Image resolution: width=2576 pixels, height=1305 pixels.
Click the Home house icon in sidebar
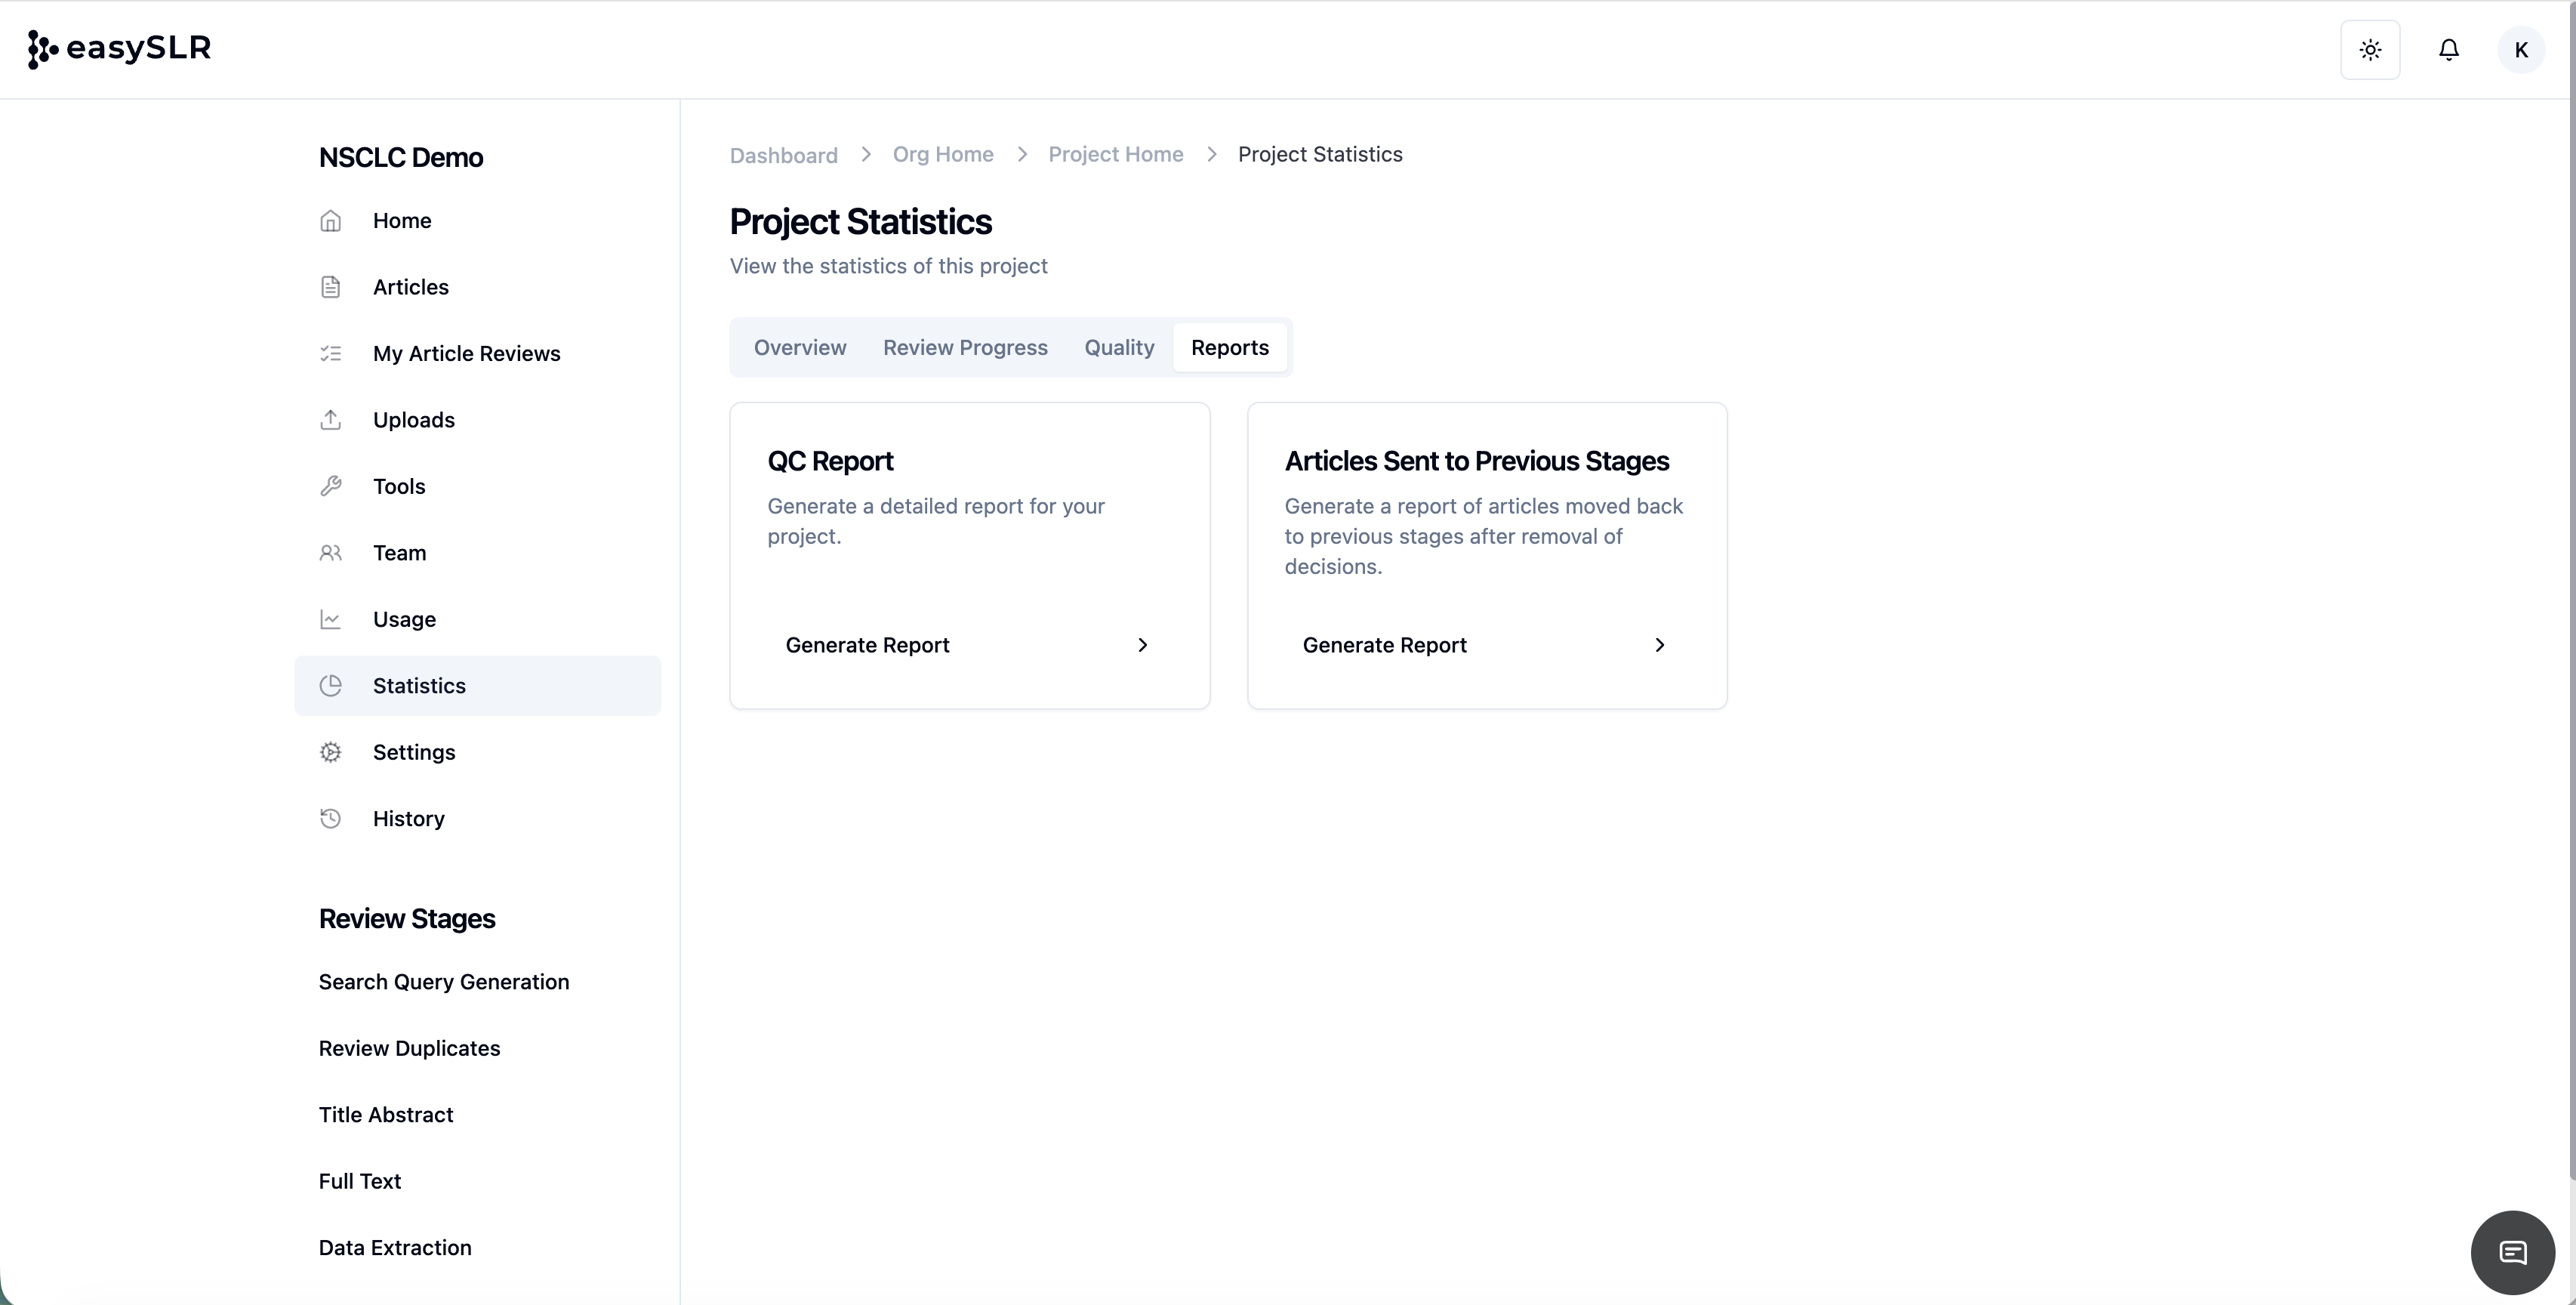click(331, 221)
